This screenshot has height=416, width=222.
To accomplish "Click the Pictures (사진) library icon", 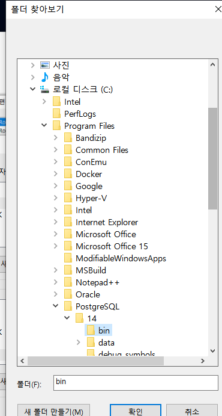I will point(44,65).
